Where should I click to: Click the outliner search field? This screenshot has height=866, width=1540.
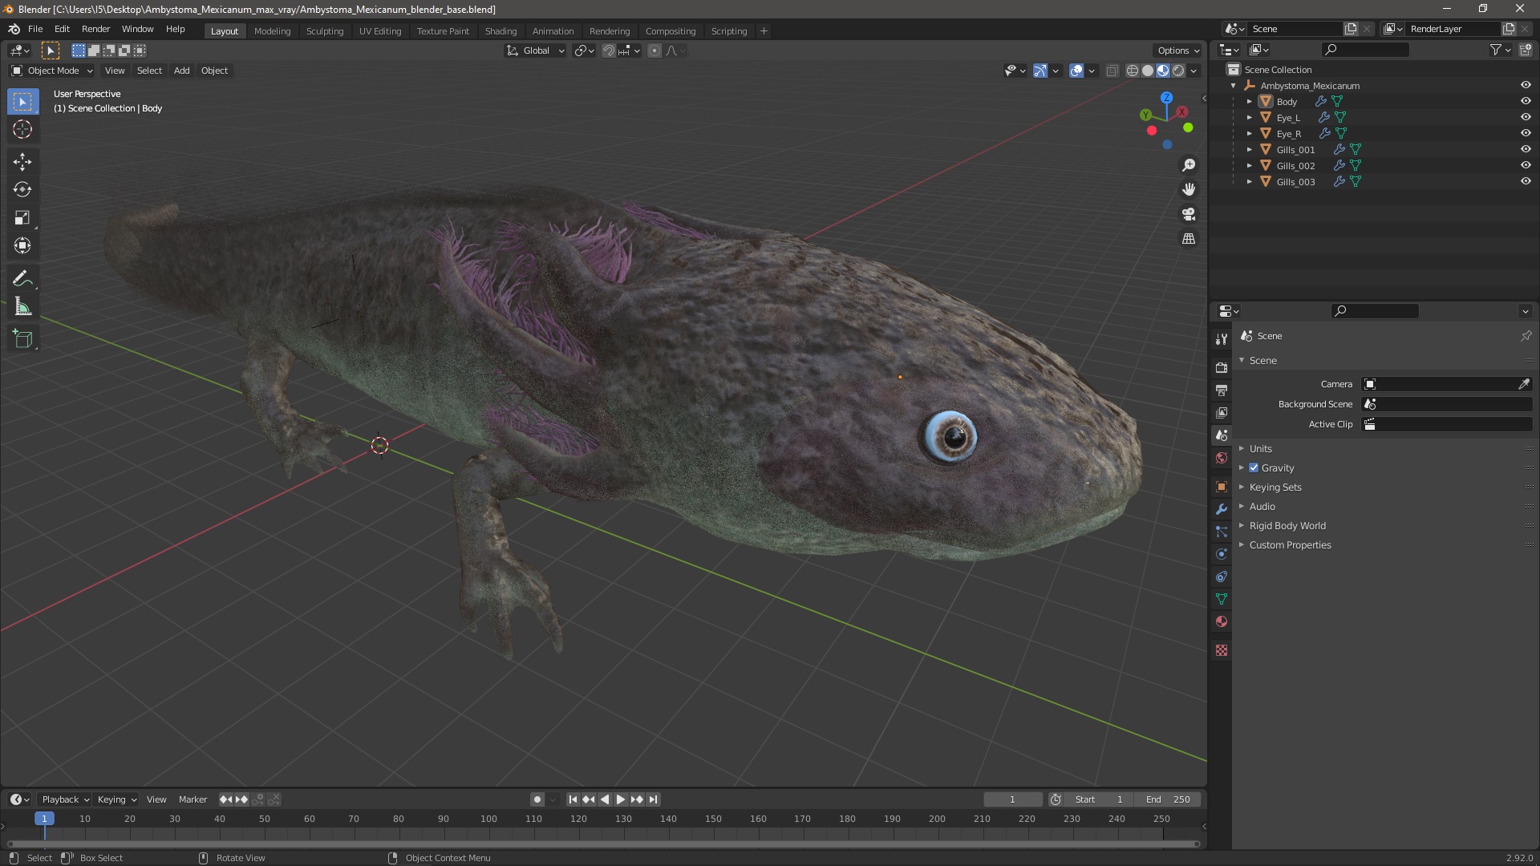click(1365, 50)
